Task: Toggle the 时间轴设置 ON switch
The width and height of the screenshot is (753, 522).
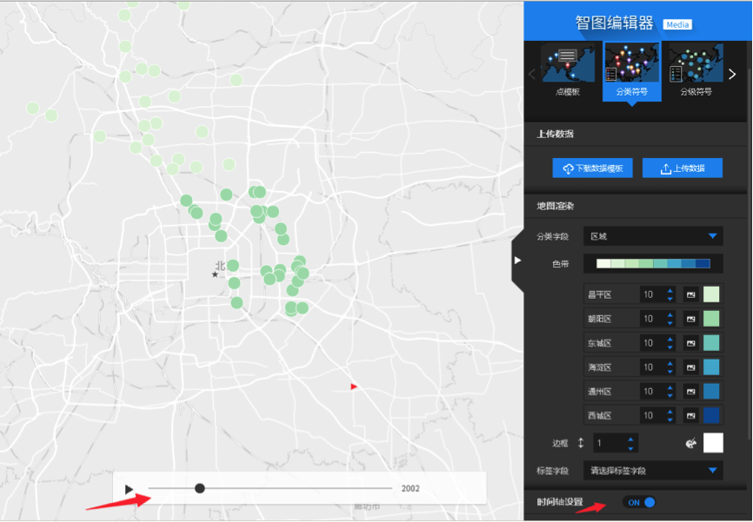Action: (639, 502)
